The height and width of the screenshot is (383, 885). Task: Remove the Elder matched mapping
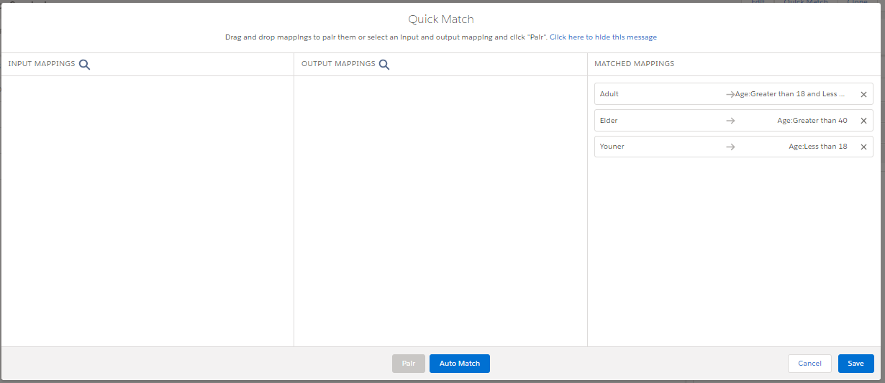point(863,121)
